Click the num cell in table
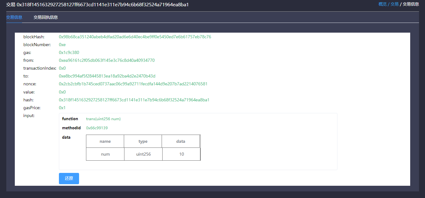 [105, 154]
